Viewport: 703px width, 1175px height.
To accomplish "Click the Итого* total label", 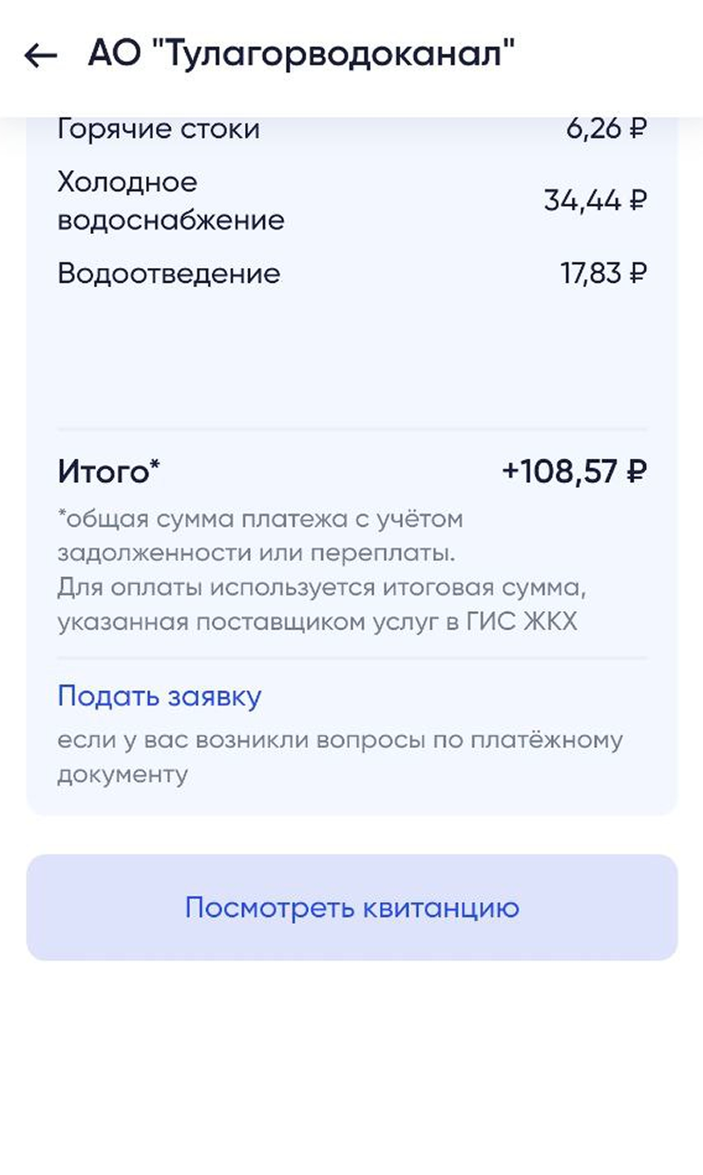I will pos(109,471).
